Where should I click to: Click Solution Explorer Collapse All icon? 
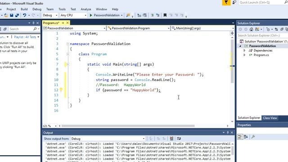tap(282, 29)
